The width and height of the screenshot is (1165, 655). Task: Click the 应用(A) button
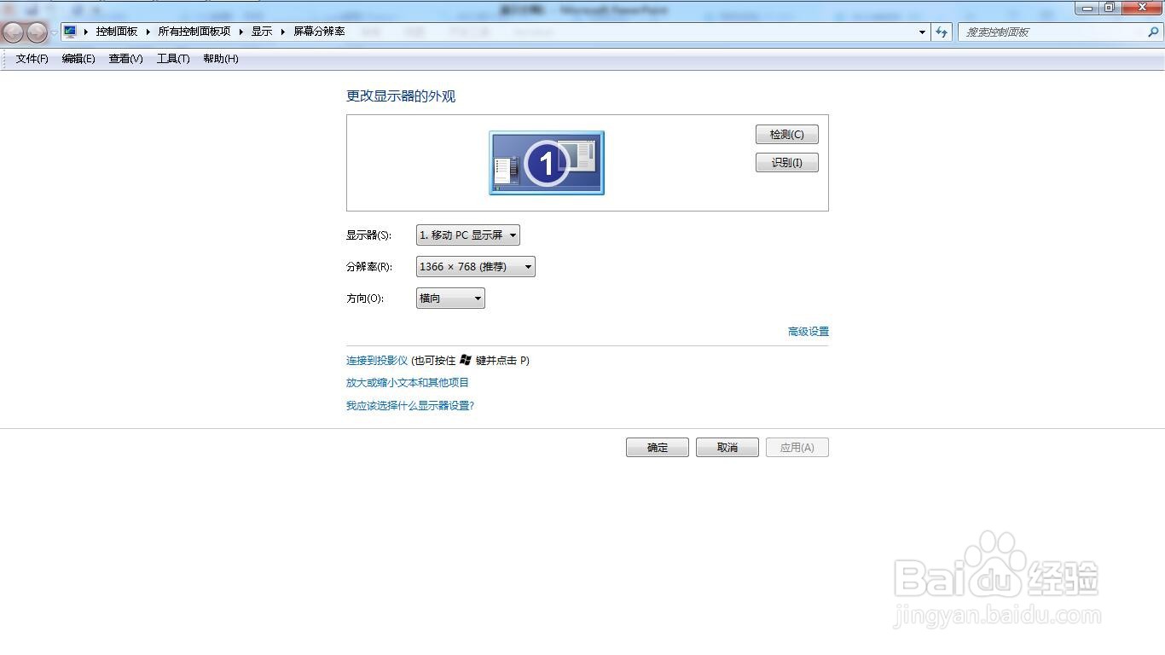pos(797,448)
